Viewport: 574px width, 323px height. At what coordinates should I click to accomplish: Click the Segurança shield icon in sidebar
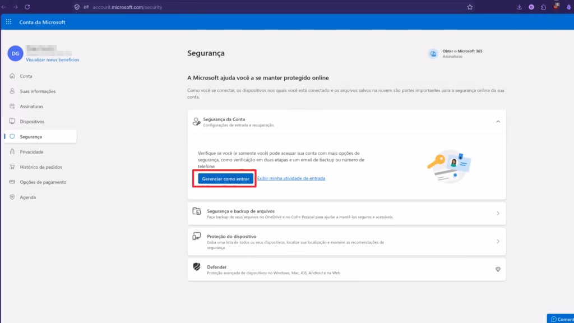12,136
